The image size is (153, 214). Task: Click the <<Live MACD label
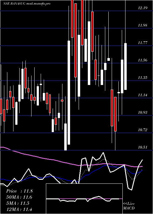click(129, 206)
